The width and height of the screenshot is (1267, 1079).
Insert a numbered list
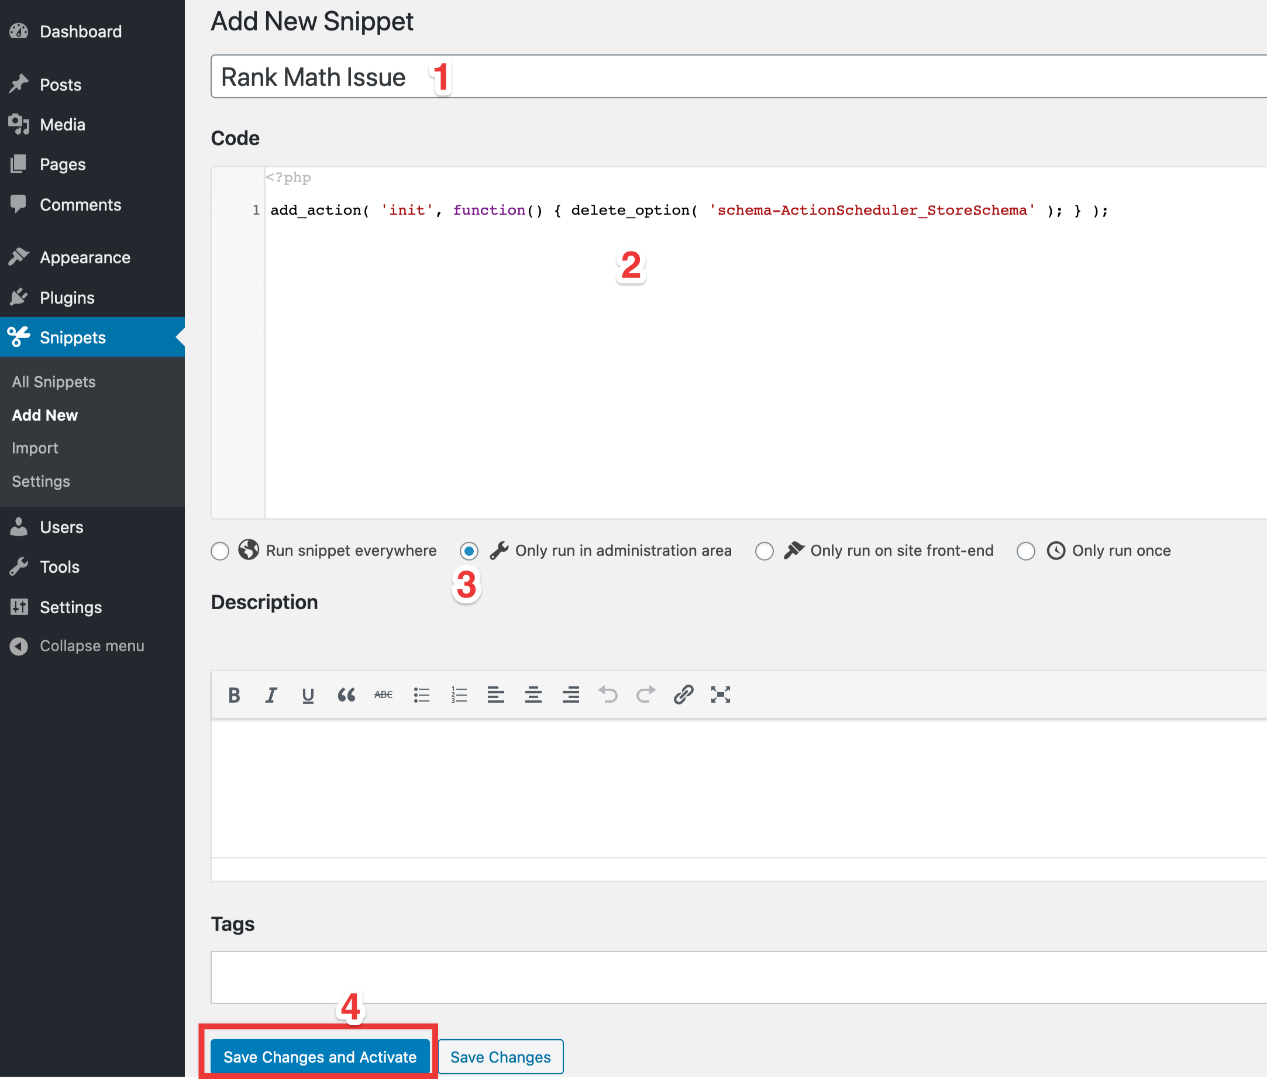tap(459, 695)
